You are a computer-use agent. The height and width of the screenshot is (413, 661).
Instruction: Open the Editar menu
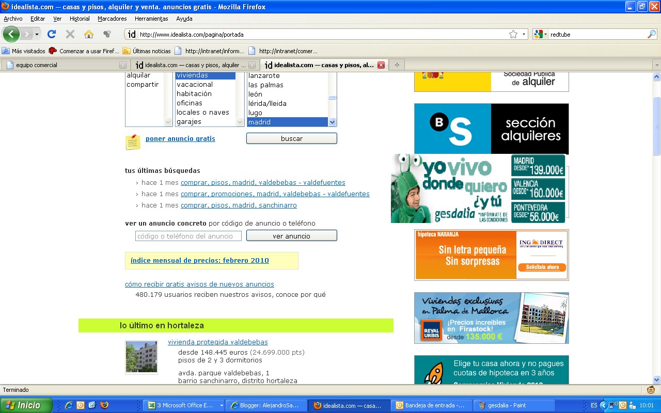38,19
